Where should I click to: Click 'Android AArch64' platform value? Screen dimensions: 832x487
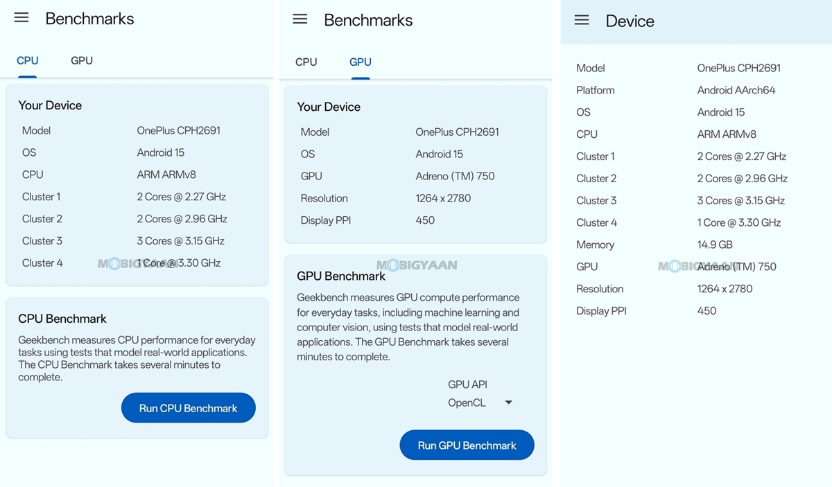(736, 90)
